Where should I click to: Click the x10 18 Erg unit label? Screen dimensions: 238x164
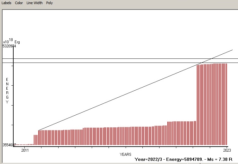coord(11,41)
